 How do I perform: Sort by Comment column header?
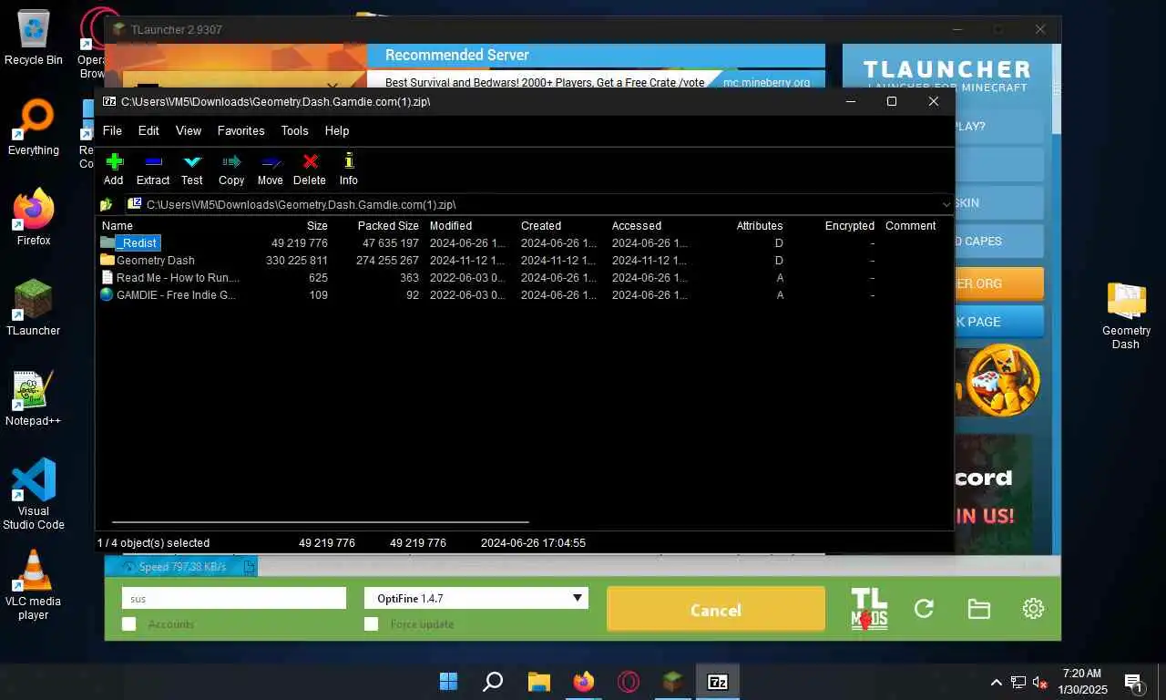(x=910, y=226)
